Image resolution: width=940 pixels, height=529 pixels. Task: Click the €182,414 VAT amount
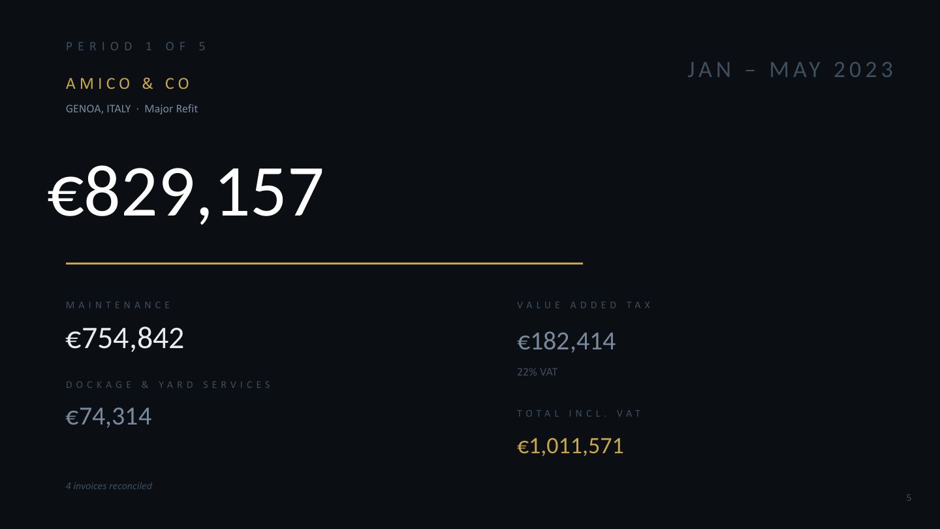[566, 342]
